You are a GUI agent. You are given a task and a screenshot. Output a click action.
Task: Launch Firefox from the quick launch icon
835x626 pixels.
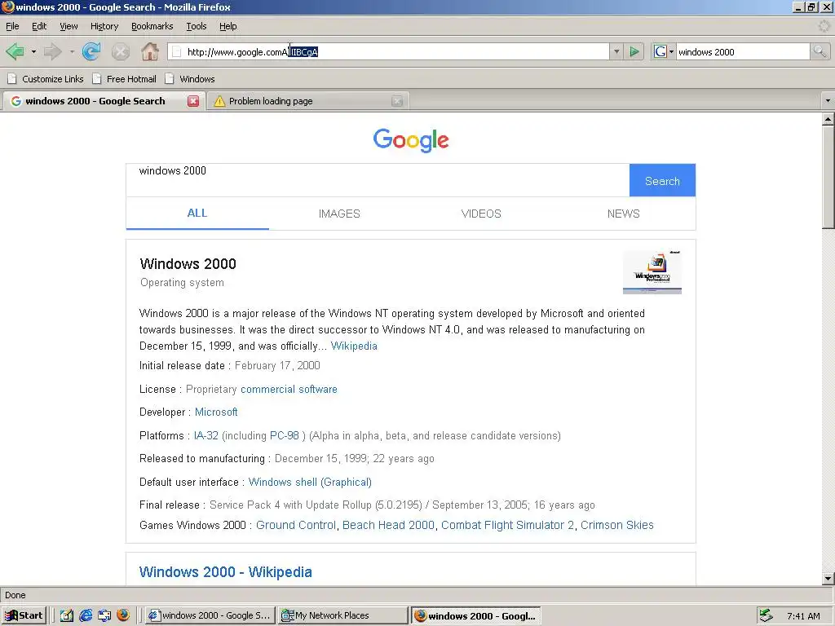coord(123,615)
